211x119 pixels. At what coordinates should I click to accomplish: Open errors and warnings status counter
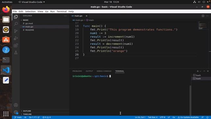46,117
